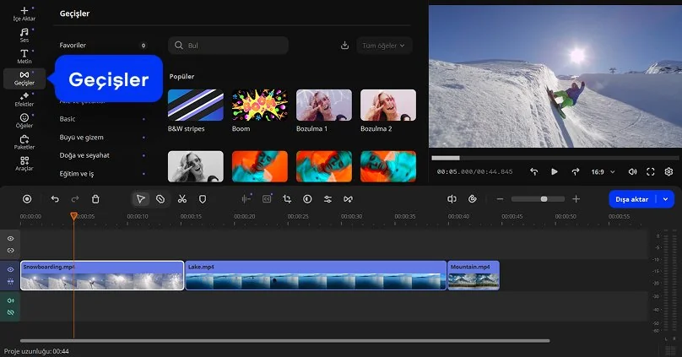Screen dimensions: 682x357
Task: Delete clip with the trash icon
Action: coord(95,199)
